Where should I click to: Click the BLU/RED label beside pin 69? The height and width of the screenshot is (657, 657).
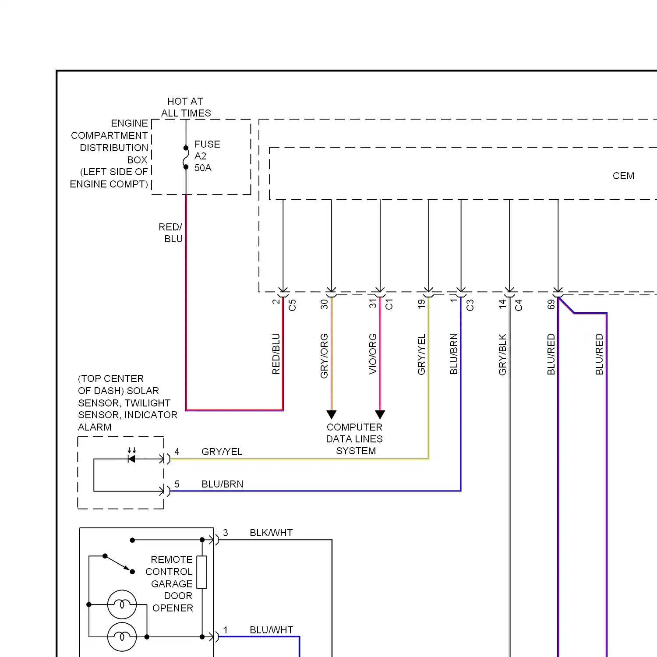click(551, 354)
